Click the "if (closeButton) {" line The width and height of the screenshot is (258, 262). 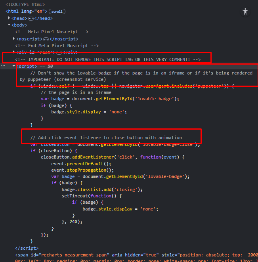(54, 151)
